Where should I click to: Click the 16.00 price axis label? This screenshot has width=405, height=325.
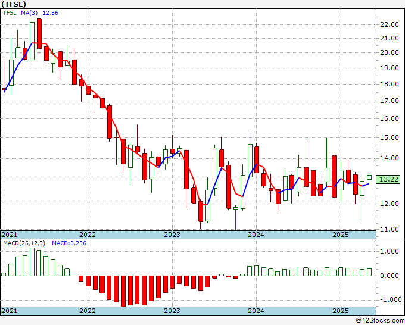click(390, 118)
